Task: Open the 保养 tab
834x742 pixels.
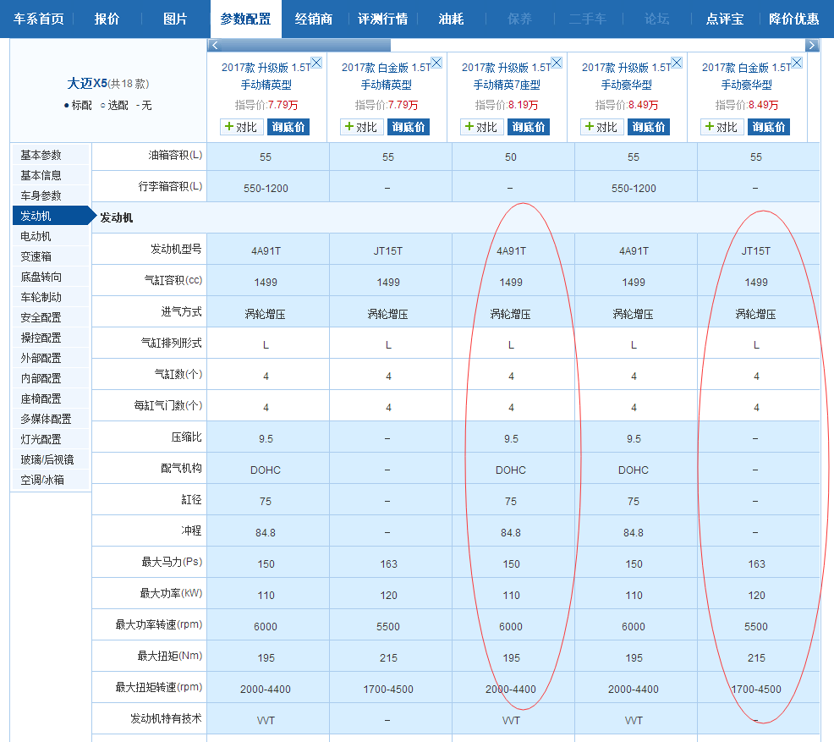Action: pyautogui.click(x=519, y=19)
